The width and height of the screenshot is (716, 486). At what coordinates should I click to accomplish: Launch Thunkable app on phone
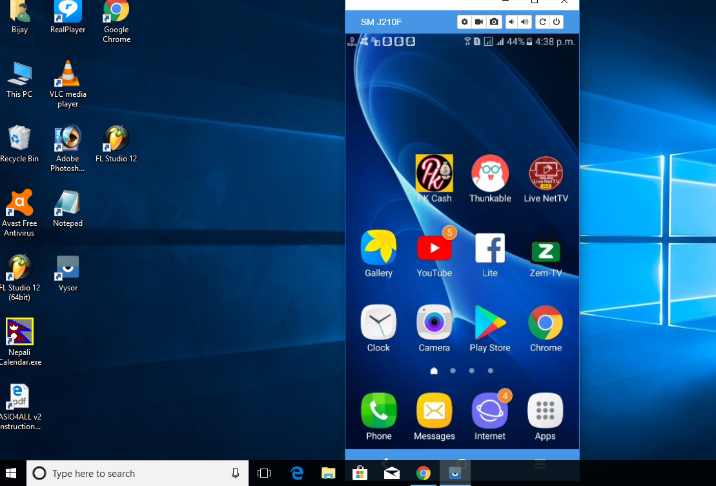(490, 179)
